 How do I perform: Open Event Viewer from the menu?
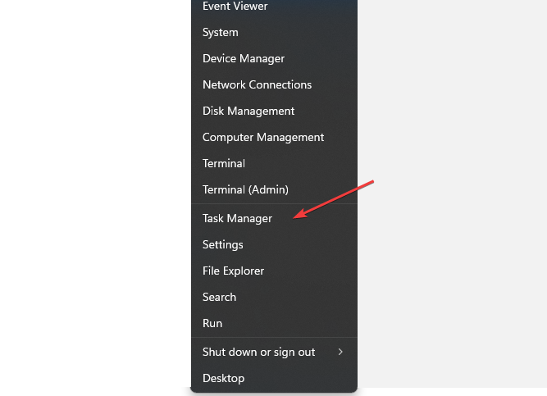pyautogui.click(x=235, y=7)
